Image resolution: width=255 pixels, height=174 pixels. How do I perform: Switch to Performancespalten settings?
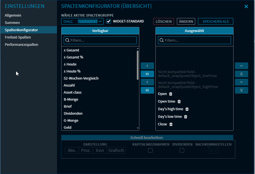21,44
